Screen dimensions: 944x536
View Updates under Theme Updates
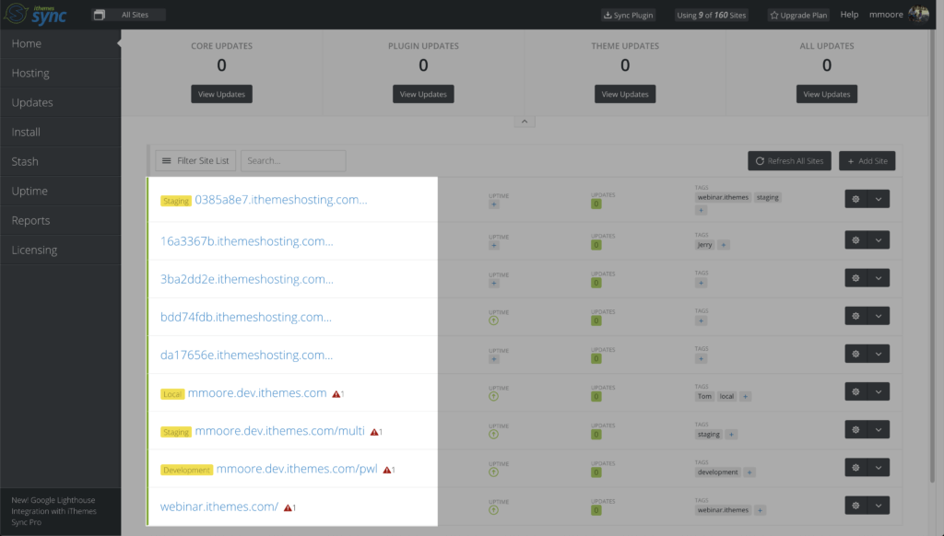click(x=625, y=94)
